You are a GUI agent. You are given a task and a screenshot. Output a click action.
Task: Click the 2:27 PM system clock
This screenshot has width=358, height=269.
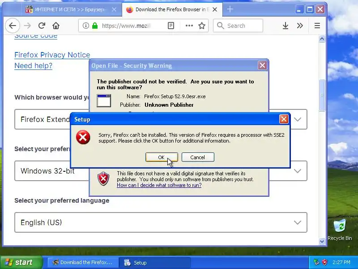click(341, 262)
